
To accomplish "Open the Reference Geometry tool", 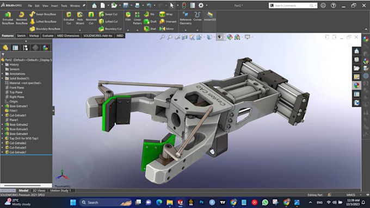I will (186, 18).
